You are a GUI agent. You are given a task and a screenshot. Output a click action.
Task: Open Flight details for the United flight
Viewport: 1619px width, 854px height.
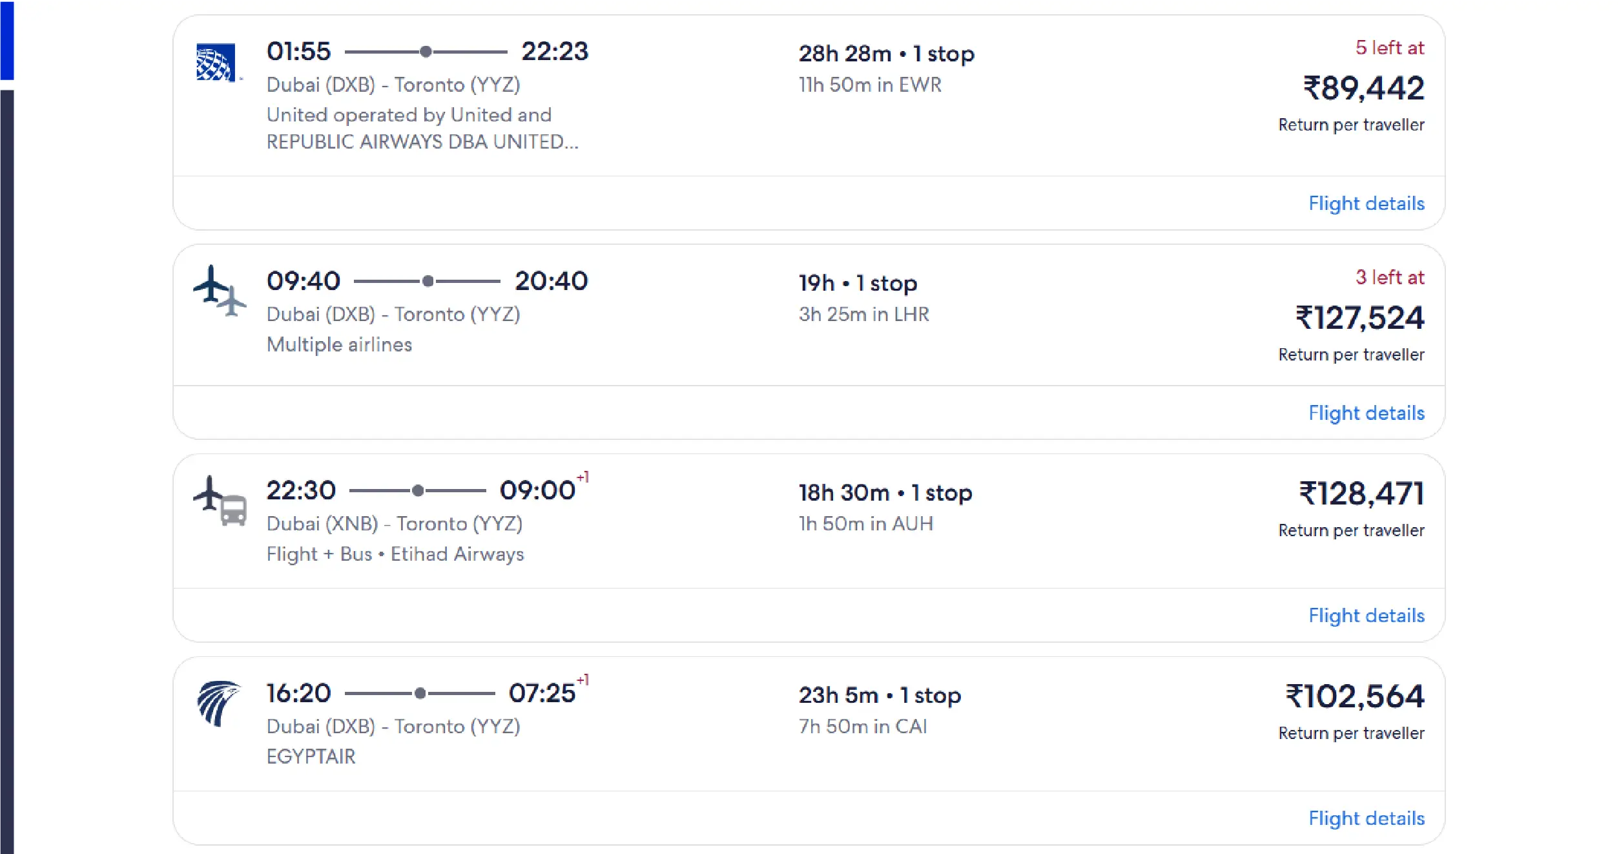coord(1366,203)
